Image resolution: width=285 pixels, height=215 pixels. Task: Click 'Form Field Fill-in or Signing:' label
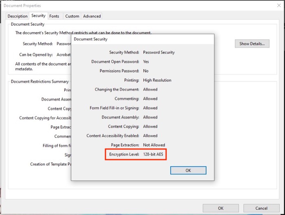(114, 108)
